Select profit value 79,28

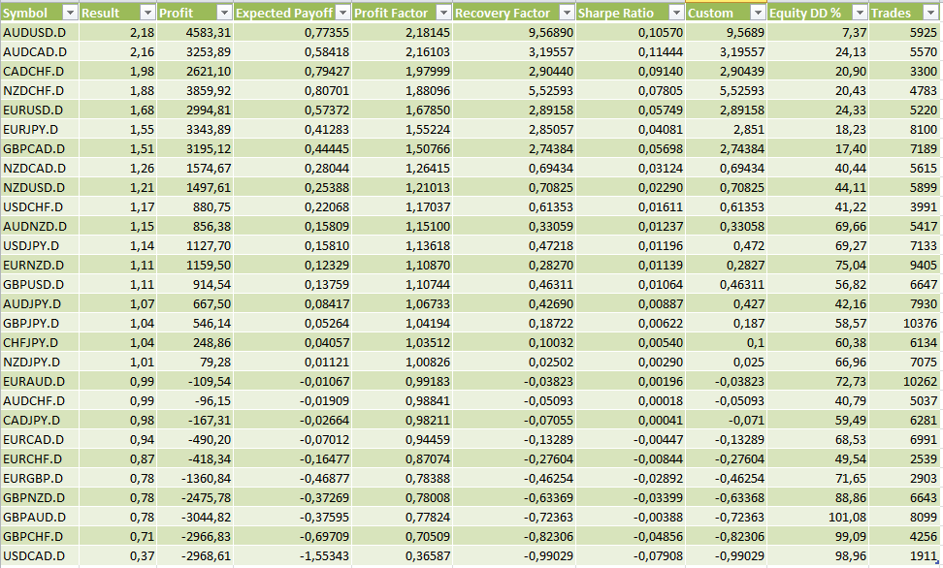(x=195, y=362)
